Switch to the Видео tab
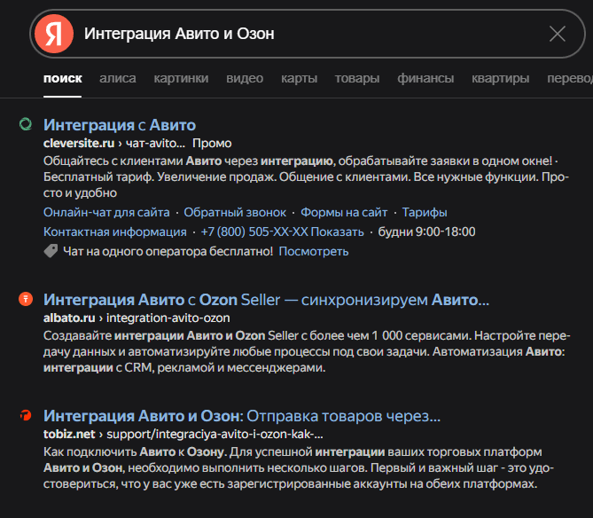The width and height of the screenshot is (593, 518). (245, 79)
